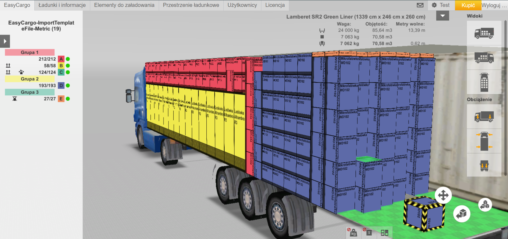Screen dimensions: 508x239
Task: Expand the cargo space info dropdown arrow
Action: pyautogui.click(x=442, y=16)
